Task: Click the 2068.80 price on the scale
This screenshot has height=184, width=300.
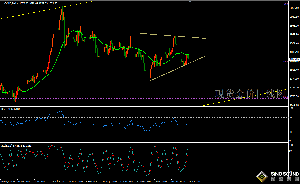Action: coord(294,8)
